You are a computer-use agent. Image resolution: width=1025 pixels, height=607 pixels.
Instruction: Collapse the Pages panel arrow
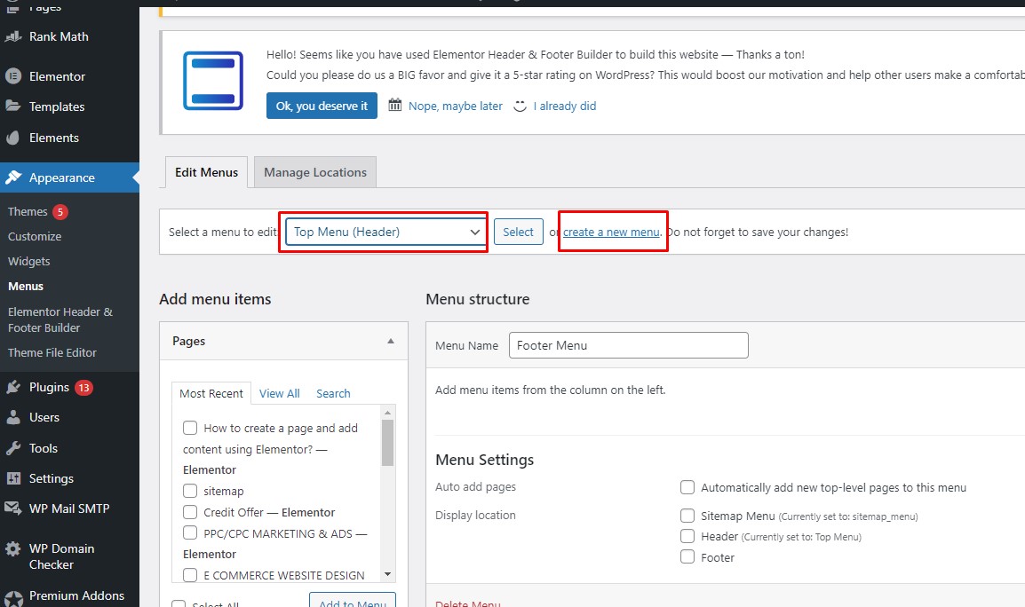click(390, 341)
